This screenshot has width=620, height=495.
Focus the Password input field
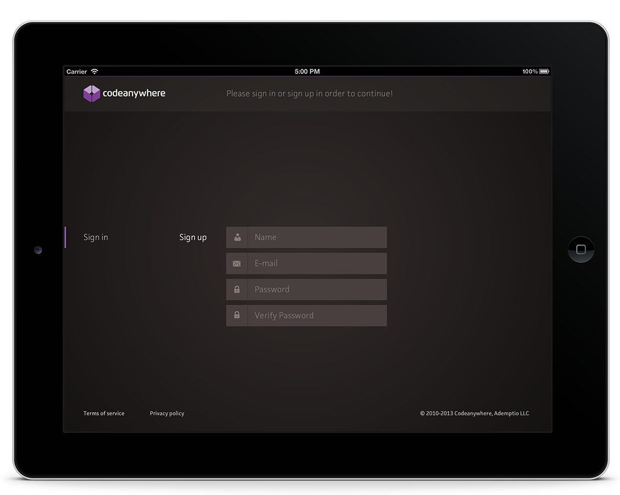(307, 289)
